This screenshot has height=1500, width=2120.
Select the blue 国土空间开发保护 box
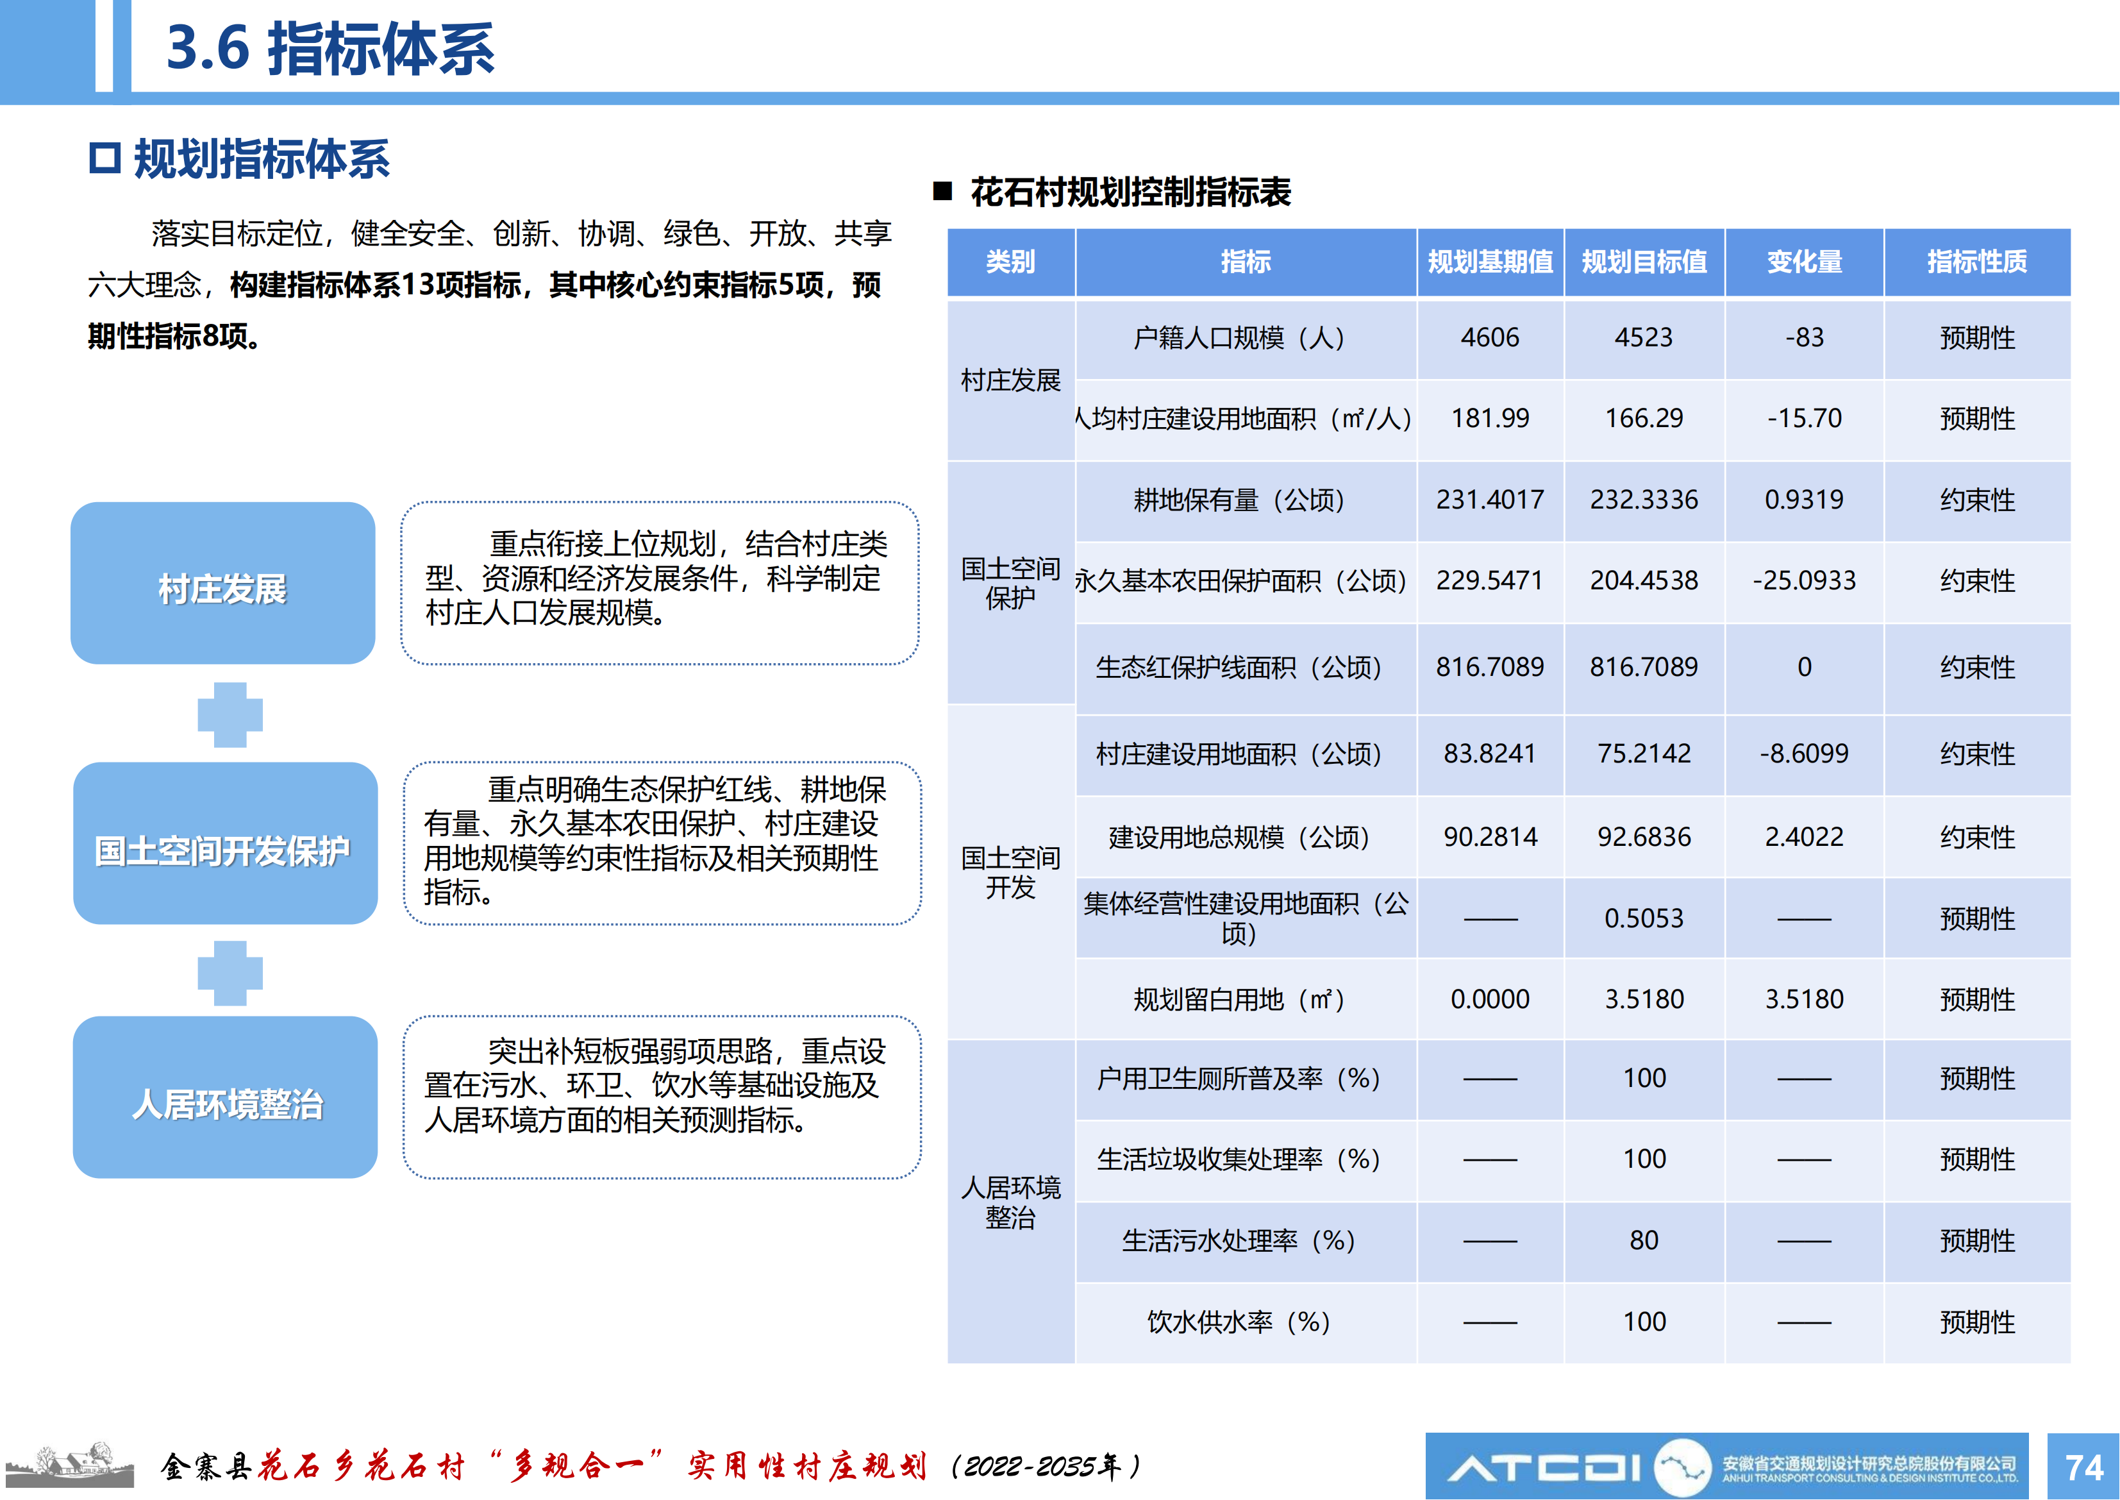[225, 843]
